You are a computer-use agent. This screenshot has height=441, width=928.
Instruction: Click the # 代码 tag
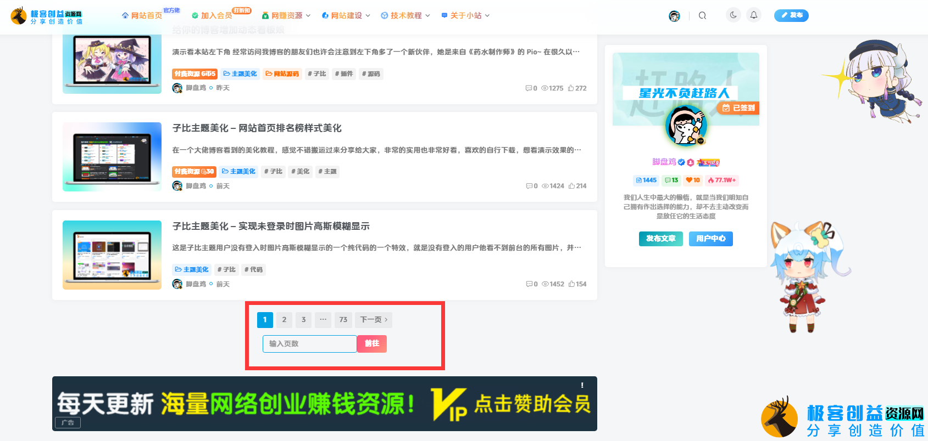pyautogui.click(x=254, y=270)
